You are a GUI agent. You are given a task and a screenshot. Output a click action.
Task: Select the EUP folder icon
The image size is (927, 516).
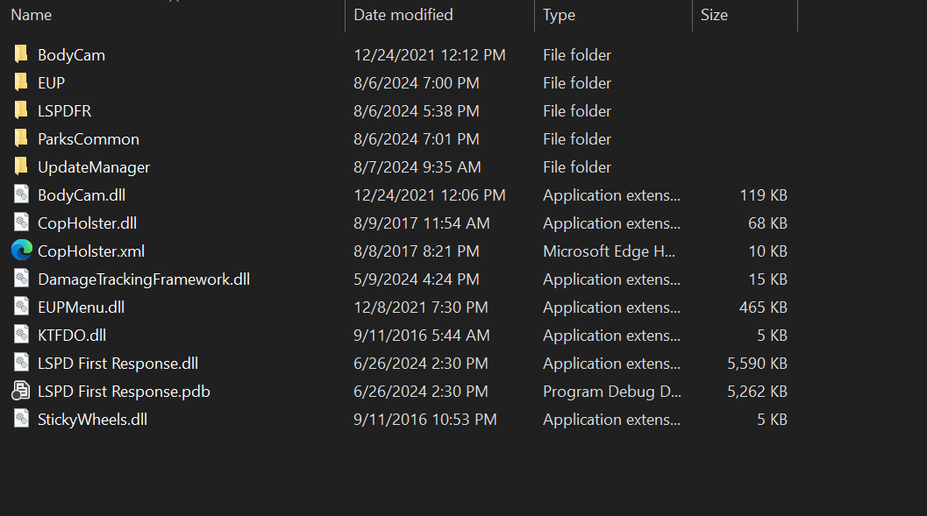[x=21, y=83]
